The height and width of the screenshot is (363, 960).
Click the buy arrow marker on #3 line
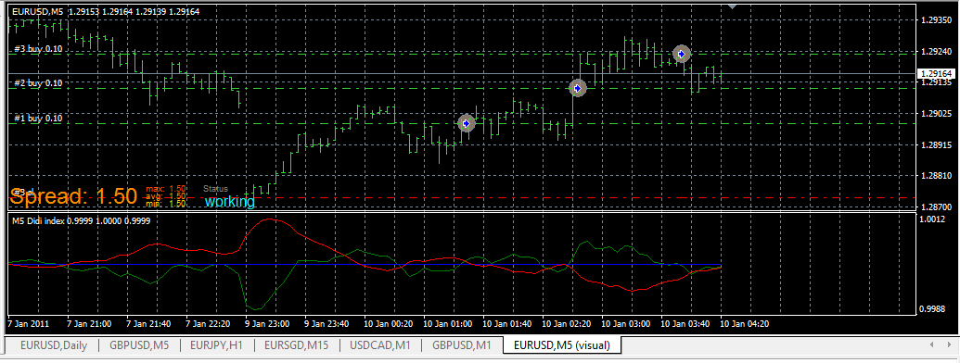682,54
